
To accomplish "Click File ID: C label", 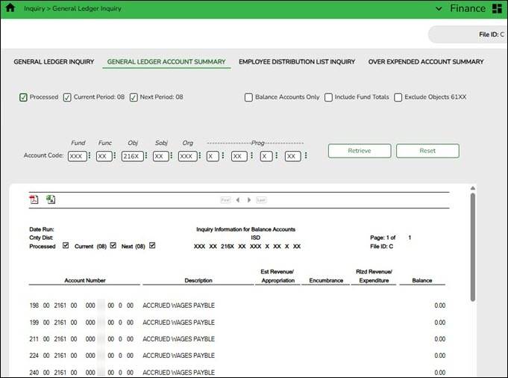I will pos(491,34).
